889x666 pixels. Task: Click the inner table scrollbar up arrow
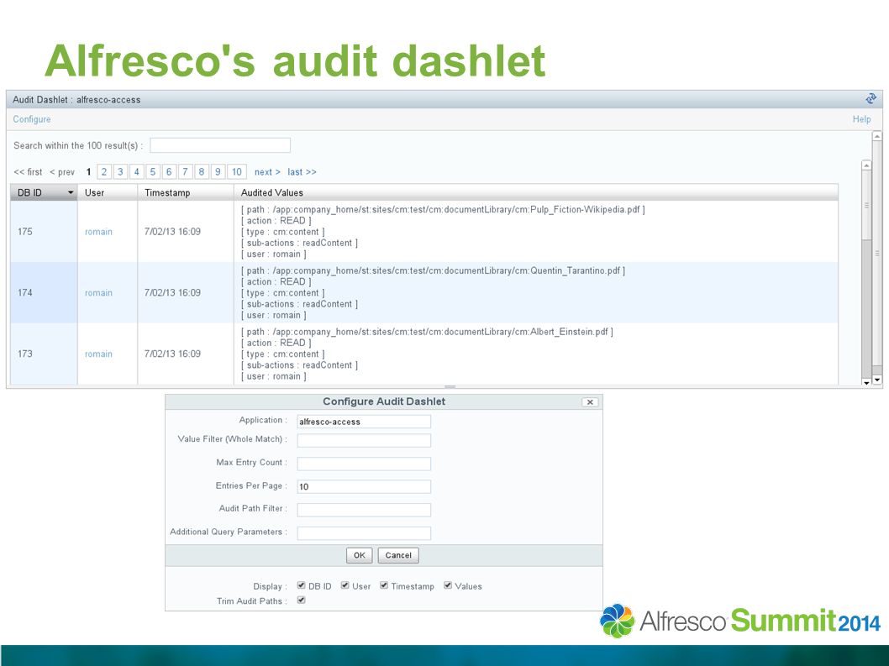[865, 165]
